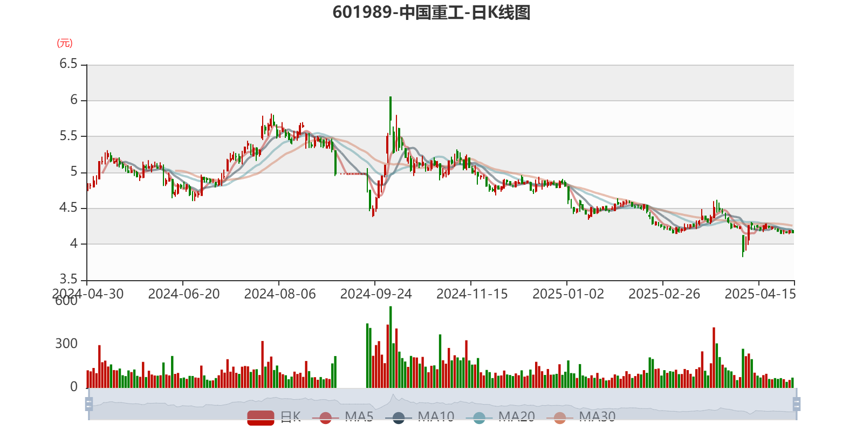Screen dimensions: 863x431
Task: Click the 0 volume axis label
Action: 74,387
